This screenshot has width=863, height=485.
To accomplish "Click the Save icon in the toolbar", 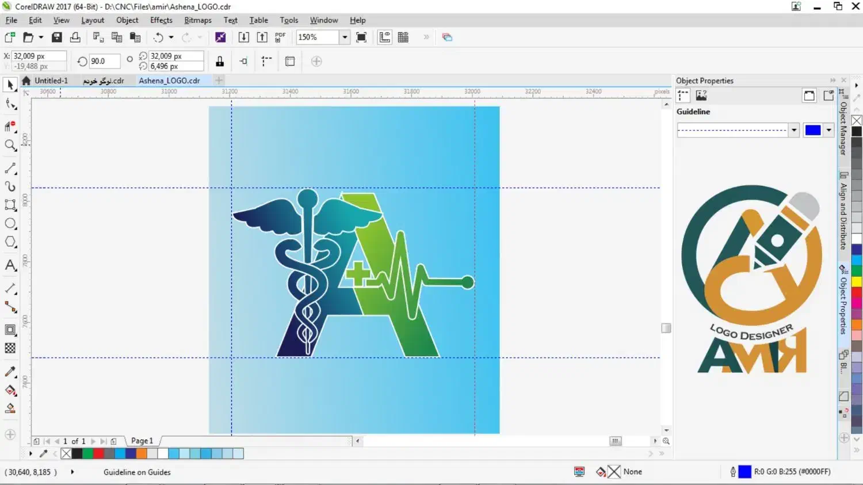I will click(57, 37).
